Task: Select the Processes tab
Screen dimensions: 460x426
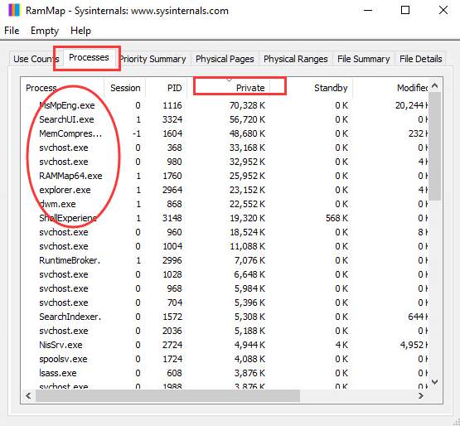Action: click(89, 57)
